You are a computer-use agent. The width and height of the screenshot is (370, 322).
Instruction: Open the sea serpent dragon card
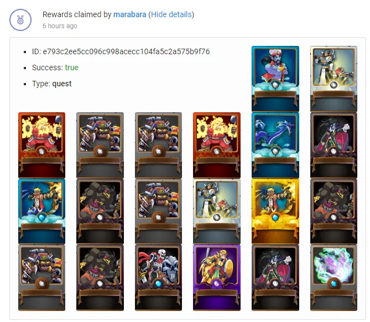click(x=275, y=145)
